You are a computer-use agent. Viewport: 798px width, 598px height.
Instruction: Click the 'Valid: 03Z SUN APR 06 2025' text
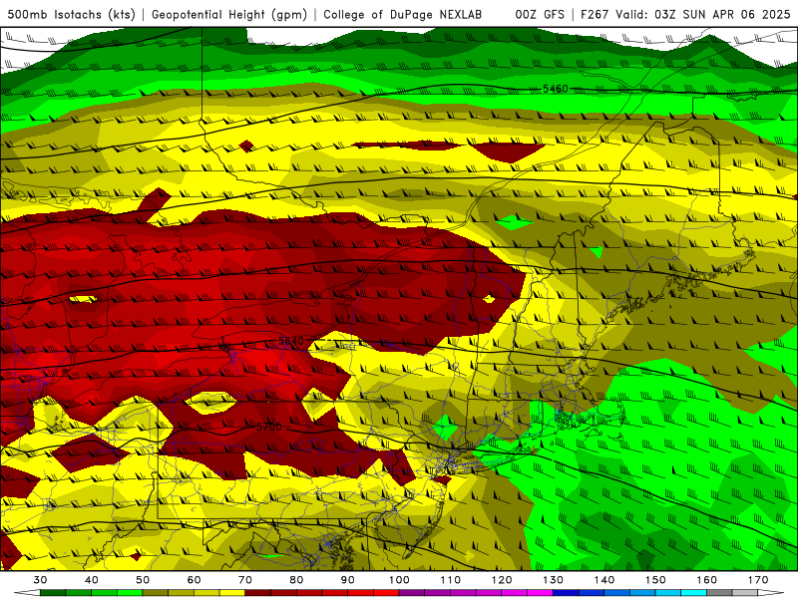click(x=703, y=14)
